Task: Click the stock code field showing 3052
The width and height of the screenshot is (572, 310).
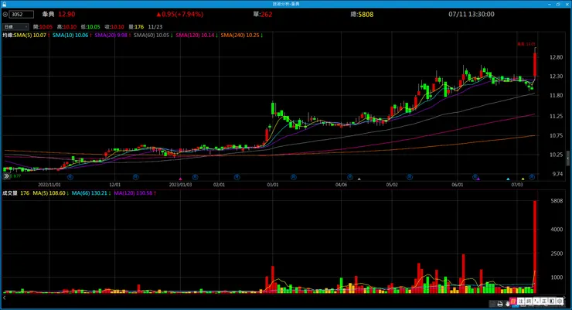Action: tap(22, 14)
